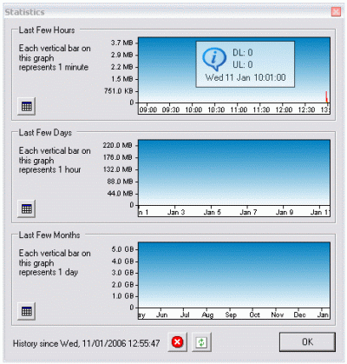Open the Last Few Days table view icon
The image size is (347, 364).
(x=27, y=208)
